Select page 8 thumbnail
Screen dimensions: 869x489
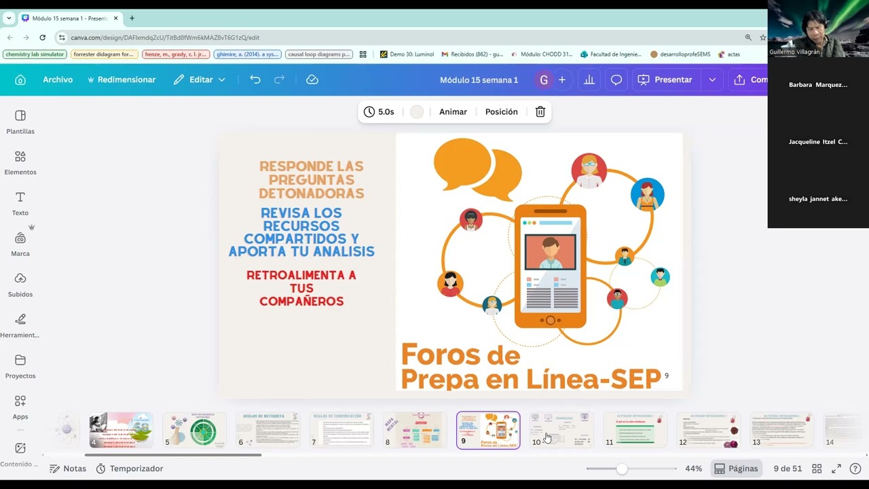click(x=415, y=430)
